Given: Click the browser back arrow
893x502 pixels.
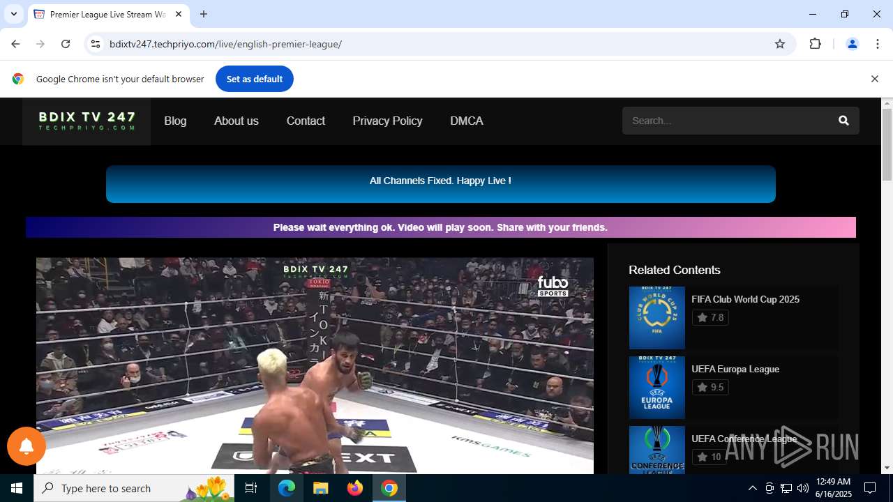Looking at the screenshot, I should pyautogui.click(x=15, y=44).
